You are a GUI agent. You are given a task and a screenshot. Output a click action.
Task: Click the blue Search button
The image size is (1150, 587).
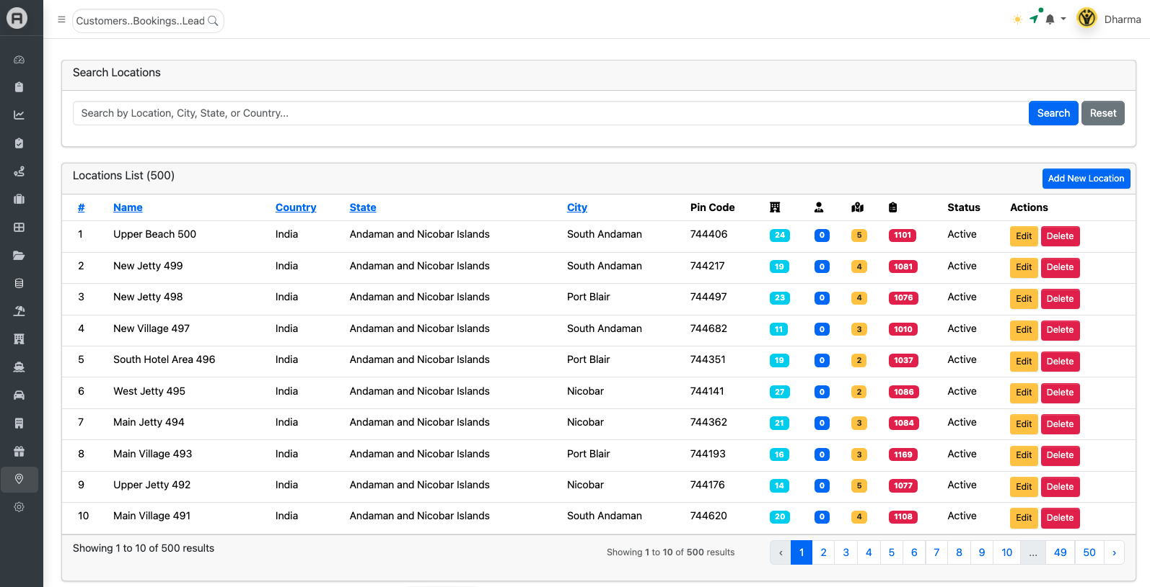pos(1053,113)
